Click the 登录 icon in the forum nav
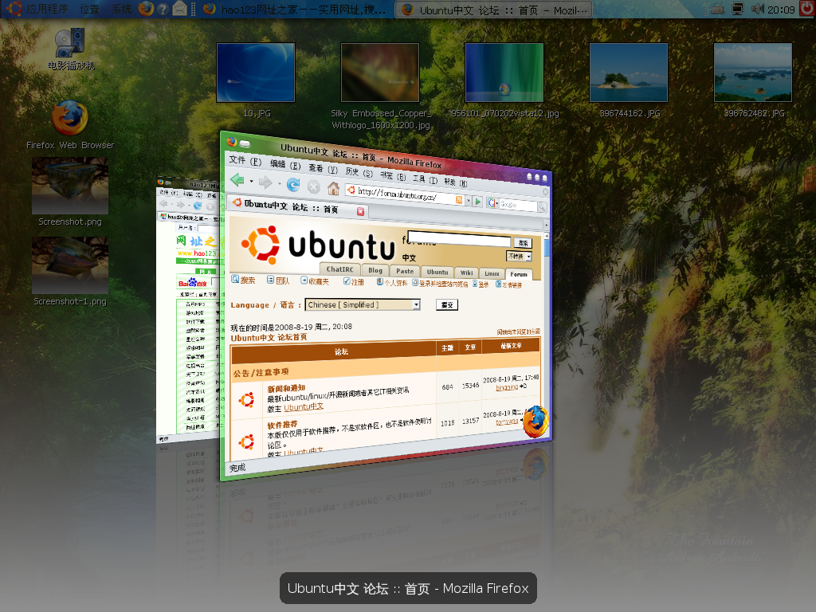The width and height of the screenshot is (816, 612). pos(475,284)
